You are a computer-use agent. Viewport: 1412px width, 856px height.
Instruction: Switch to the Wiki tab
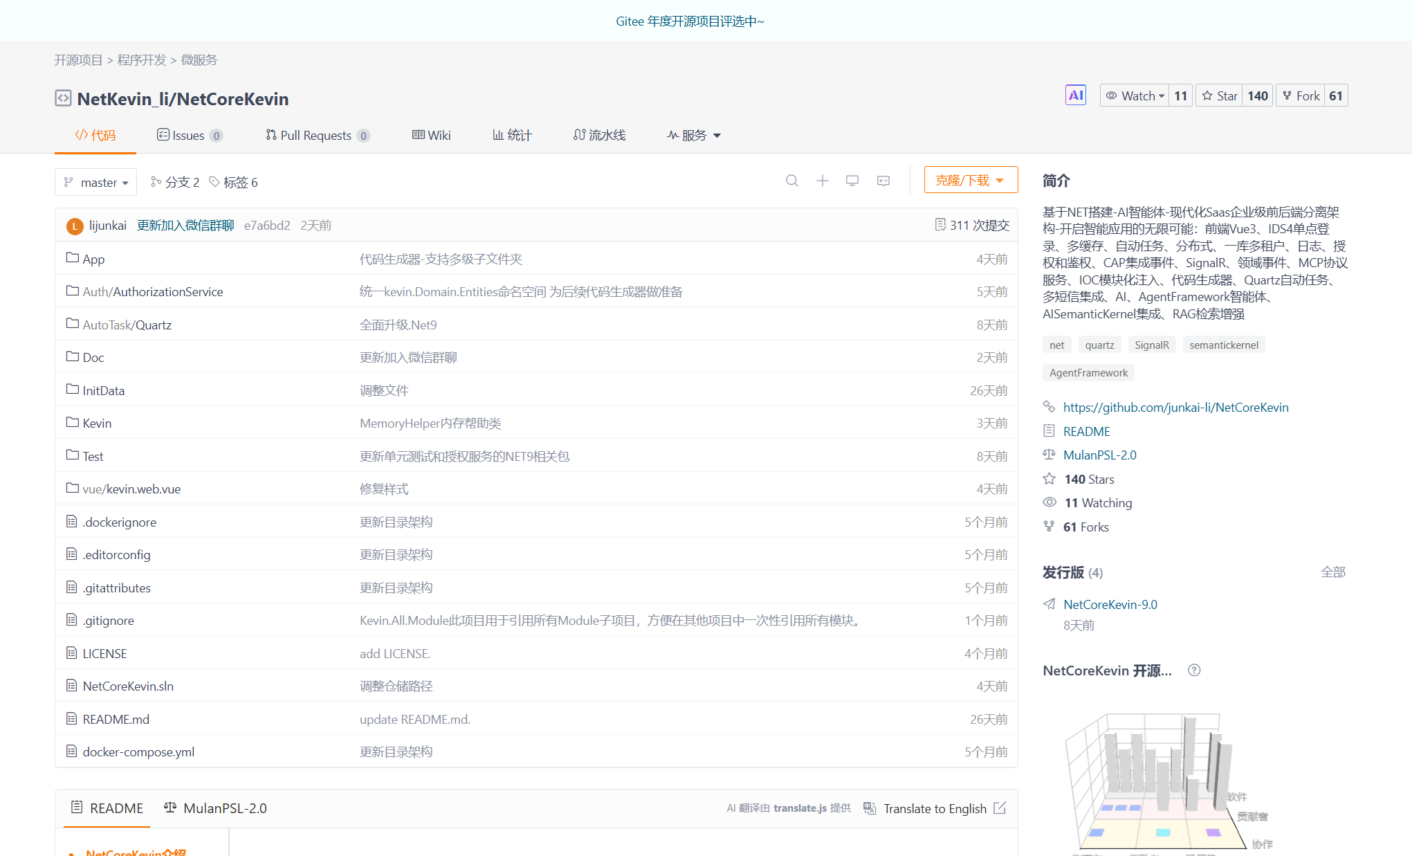coord(431,135)
